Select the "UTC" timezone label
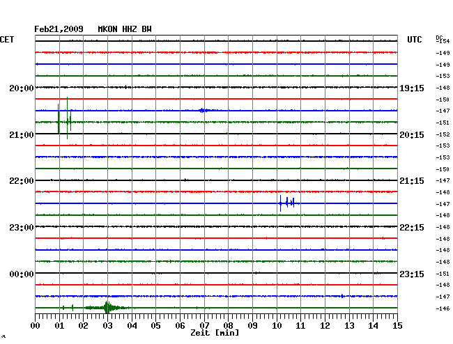Image resolution: width=453 pixels, height=344 pixels. coord(414,40)
